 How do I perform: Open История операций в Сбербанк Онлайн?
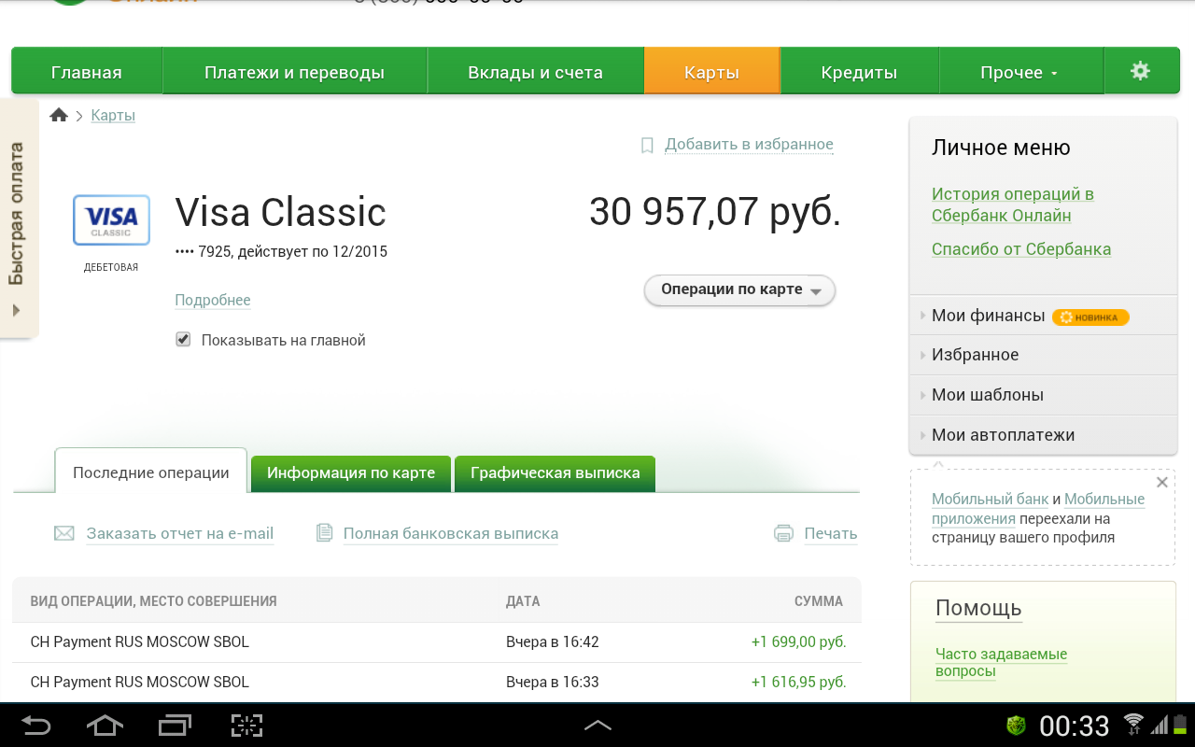1013,204
